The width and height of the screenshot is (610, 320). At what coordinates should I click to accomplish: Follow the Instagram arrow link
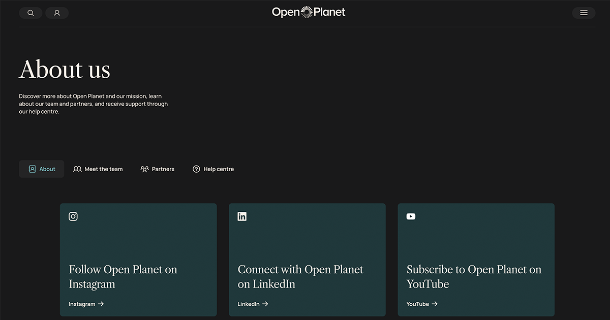pyautogui.click(x=86, y=304)
